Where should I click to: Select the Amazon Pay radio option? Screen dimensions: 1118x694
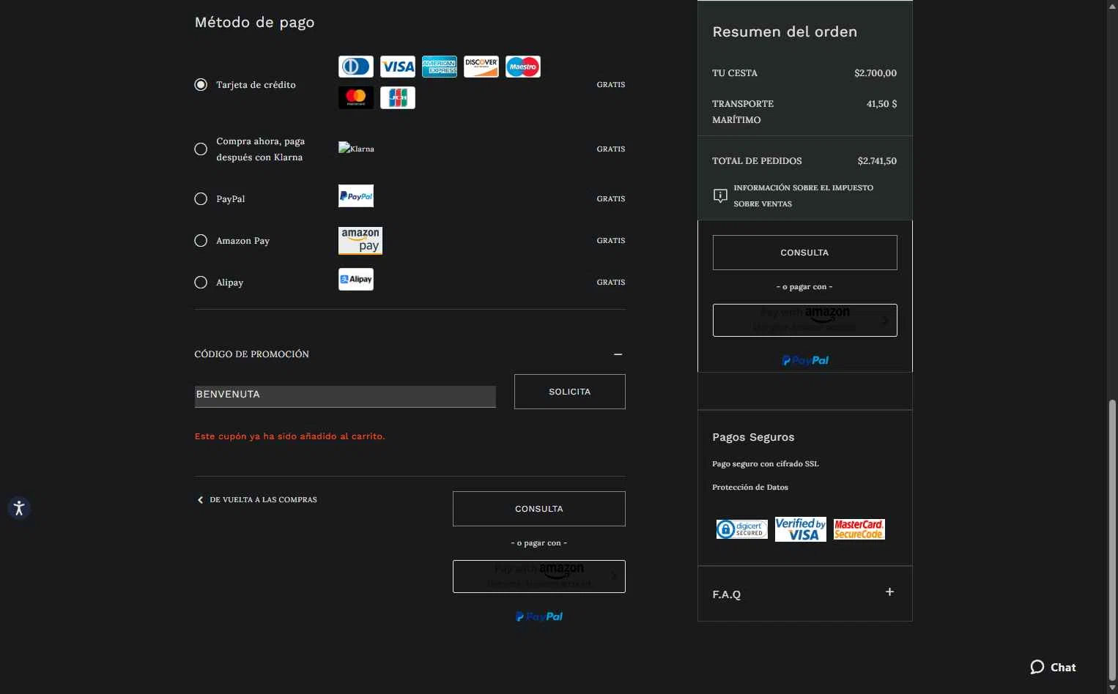201,241
